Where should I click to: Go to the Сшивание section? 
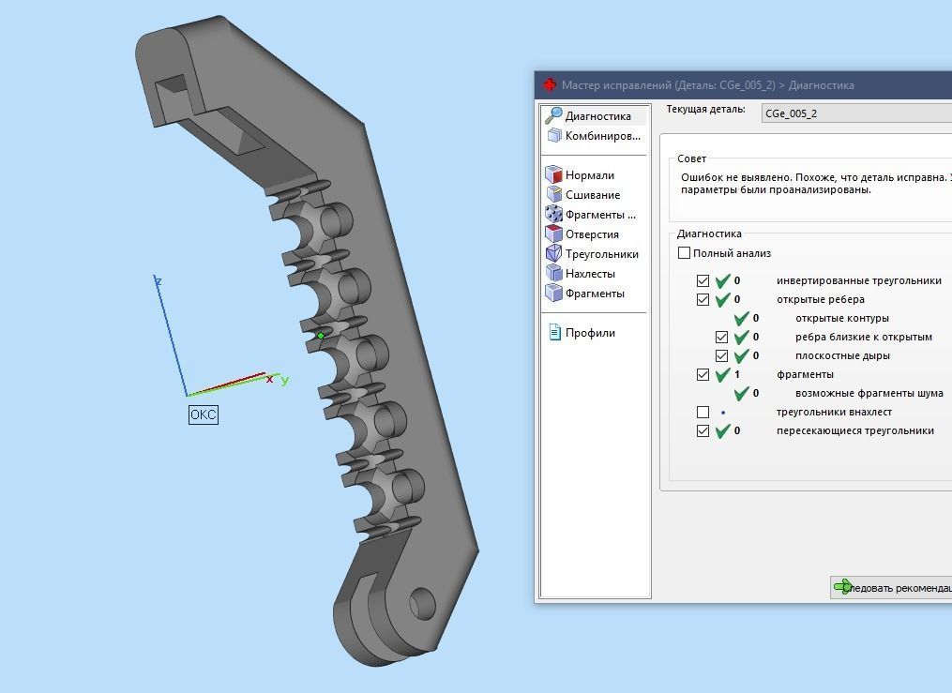tap(593, 195)
